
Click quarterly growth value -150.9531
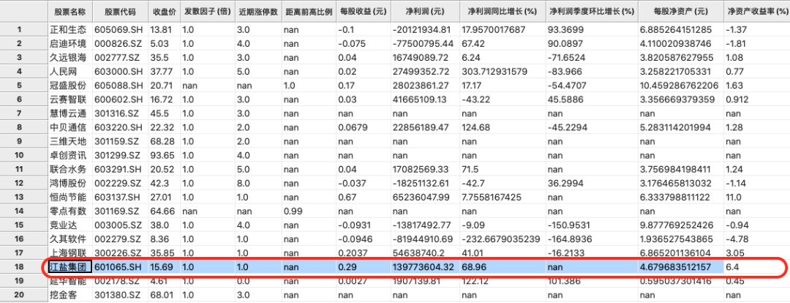[x=592, y=225]
